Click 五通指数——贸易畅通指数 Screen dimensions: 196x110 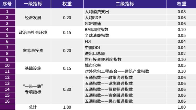(x=109, y=89)
